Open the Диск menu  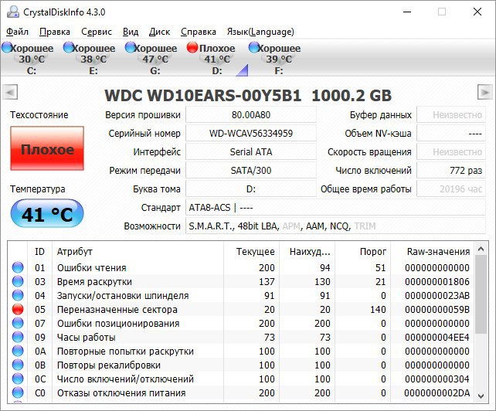pyautogui.click(x=159, y=32)
